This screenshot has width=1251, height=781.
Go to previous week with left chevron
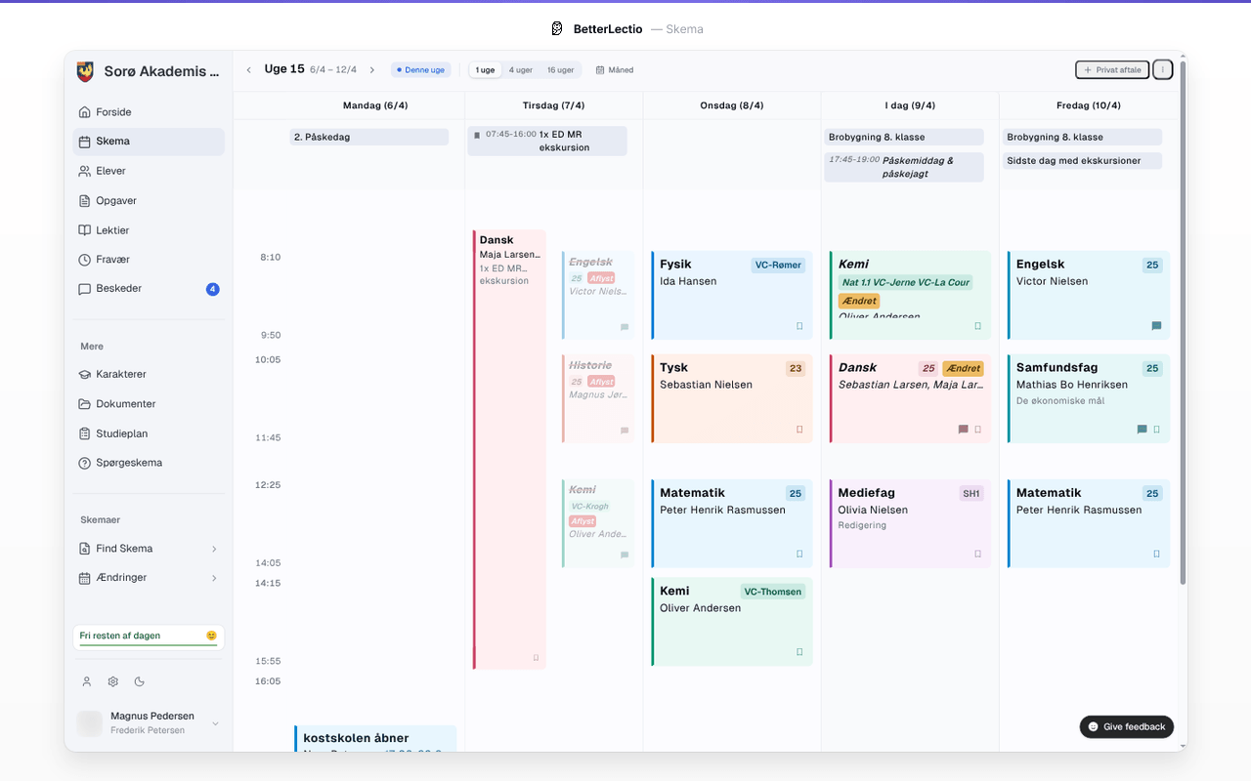tap(249, 70)
